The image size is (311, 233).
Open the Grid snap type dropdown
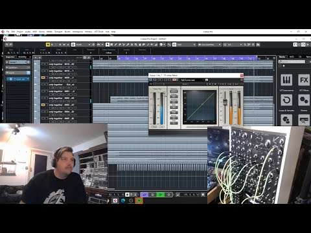[x=186, y=45]
